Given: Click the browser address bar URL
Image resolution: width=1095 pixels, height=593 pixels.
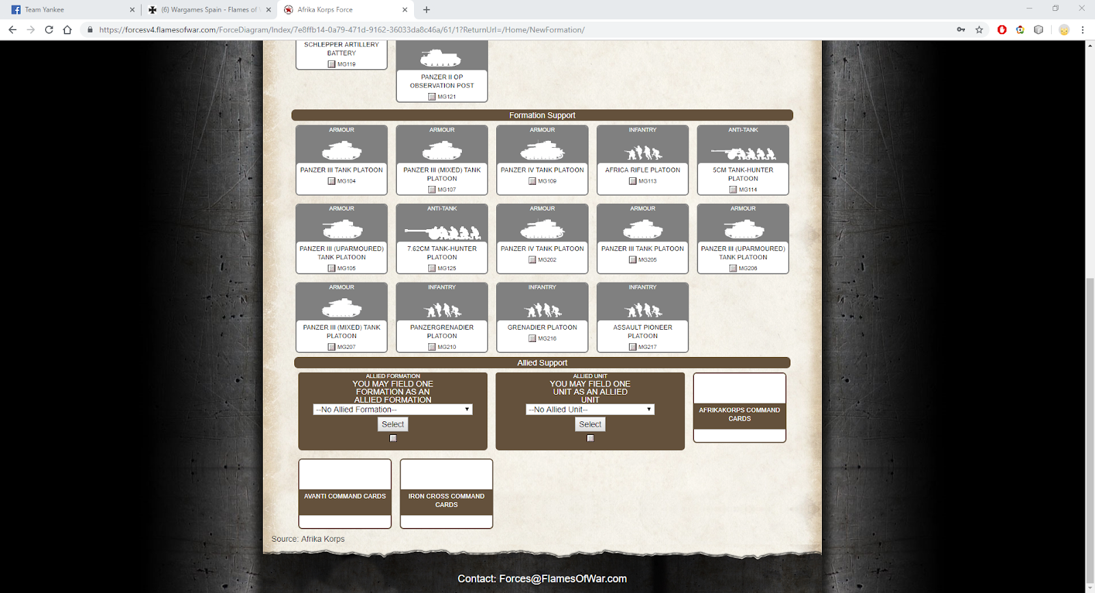Looking at the screenshot, I should click(x=342, y=30).
